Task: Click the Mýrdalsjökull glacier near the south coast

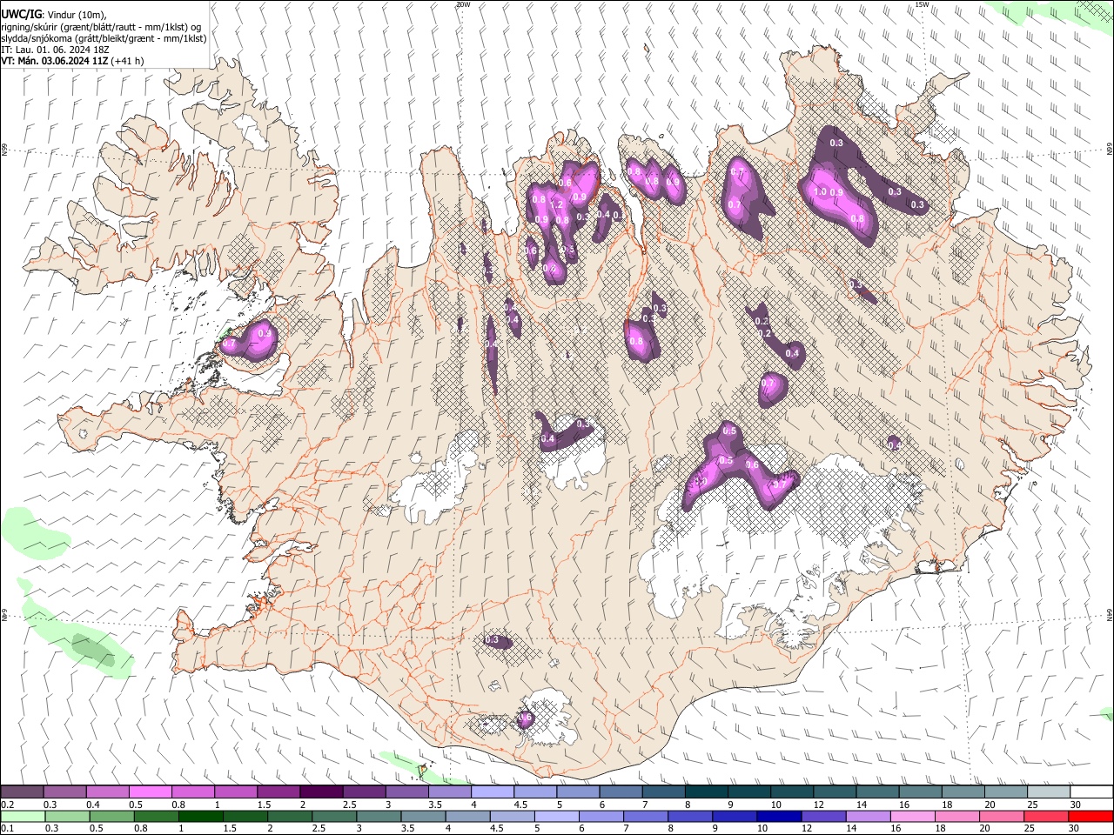Action: coord(548,718)
